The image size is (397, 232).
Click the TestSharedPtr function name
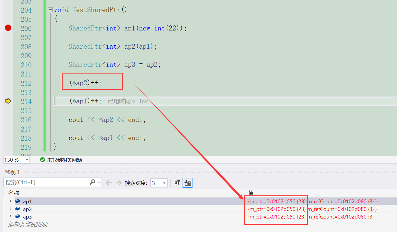[x=96, y=10]
